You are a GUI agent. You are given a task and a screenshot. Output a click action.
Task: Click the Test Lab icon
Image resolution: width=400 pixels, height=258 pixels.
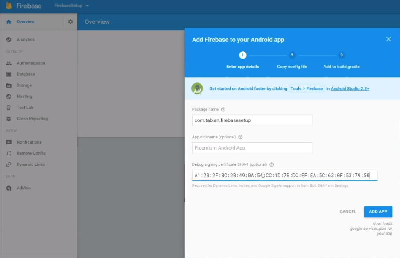pyautogui.click(x=9, y=108)
